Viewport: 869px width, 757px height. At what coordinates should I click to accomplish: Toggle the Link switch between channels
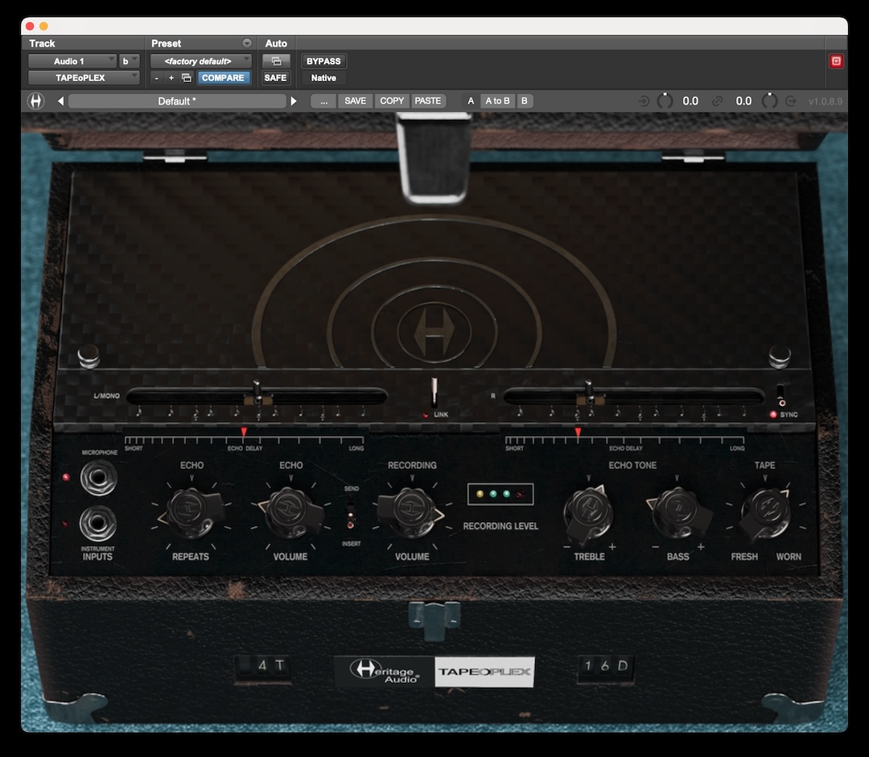coord(434,393)
